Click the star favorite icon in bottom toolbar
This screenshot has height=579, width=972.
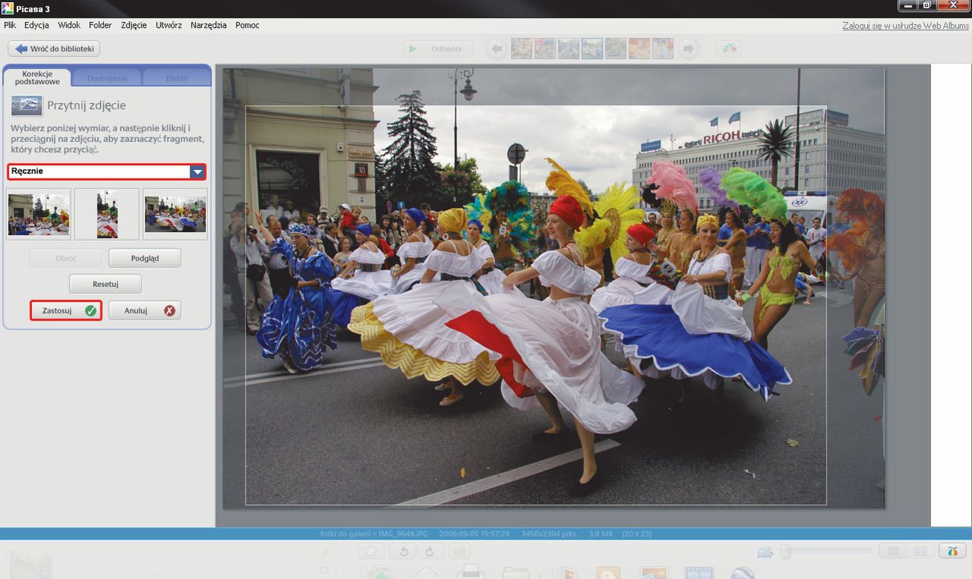(371, 552)
